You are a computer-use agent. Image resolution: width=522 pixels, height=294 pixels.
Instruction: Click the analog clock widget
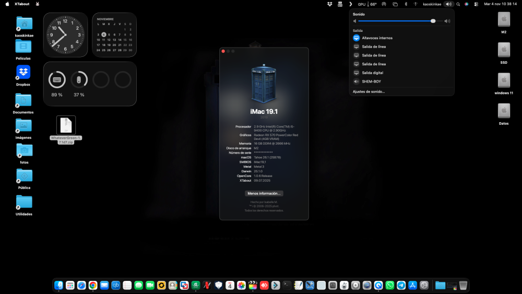pos(66,35)
